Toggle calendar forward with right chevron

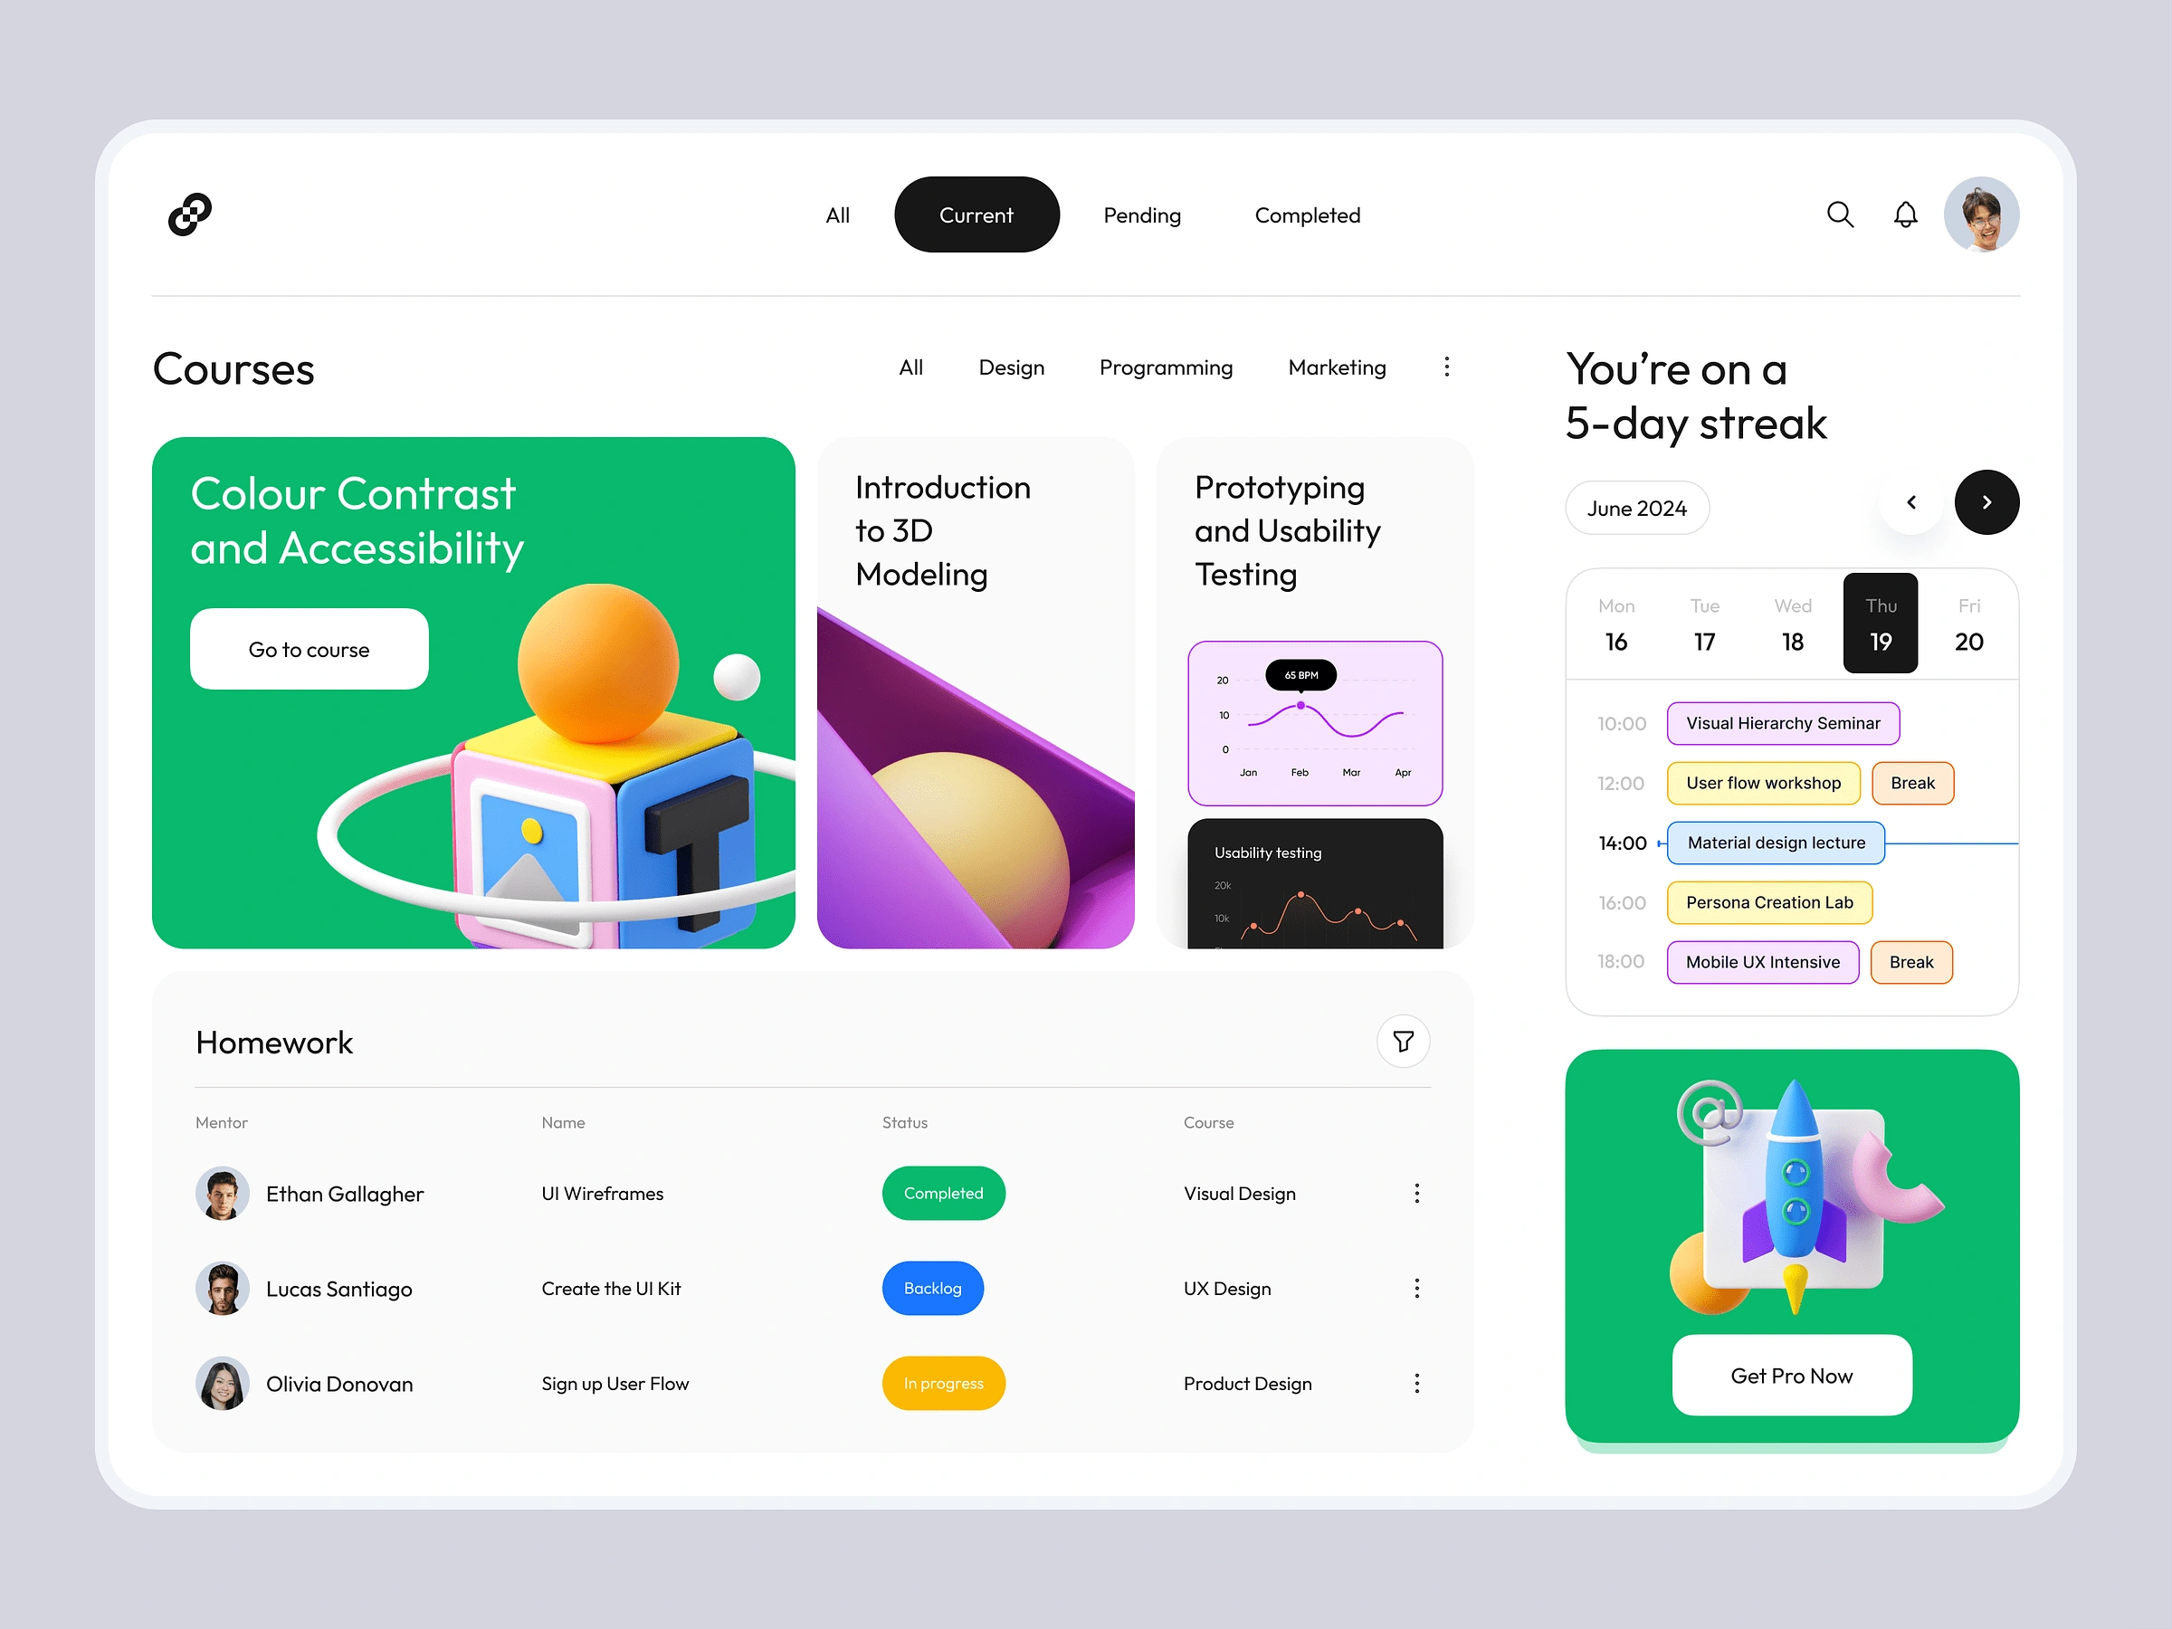click(x=1984, y=501)
